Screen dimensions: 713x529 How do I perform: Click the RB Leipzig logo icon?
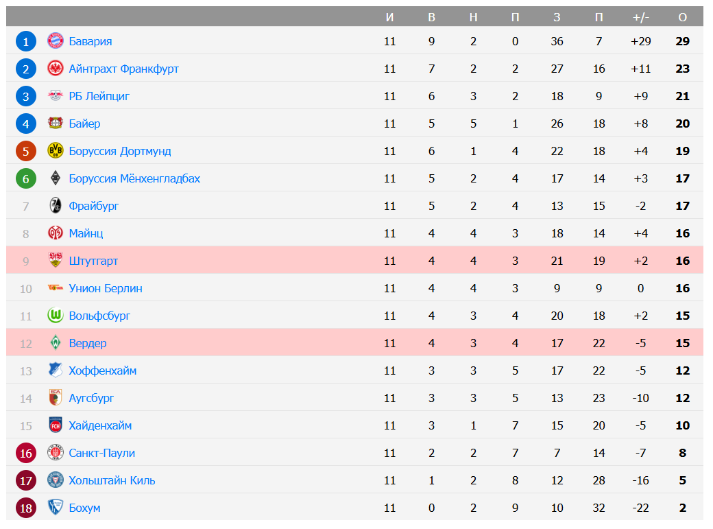coord(55,96)
